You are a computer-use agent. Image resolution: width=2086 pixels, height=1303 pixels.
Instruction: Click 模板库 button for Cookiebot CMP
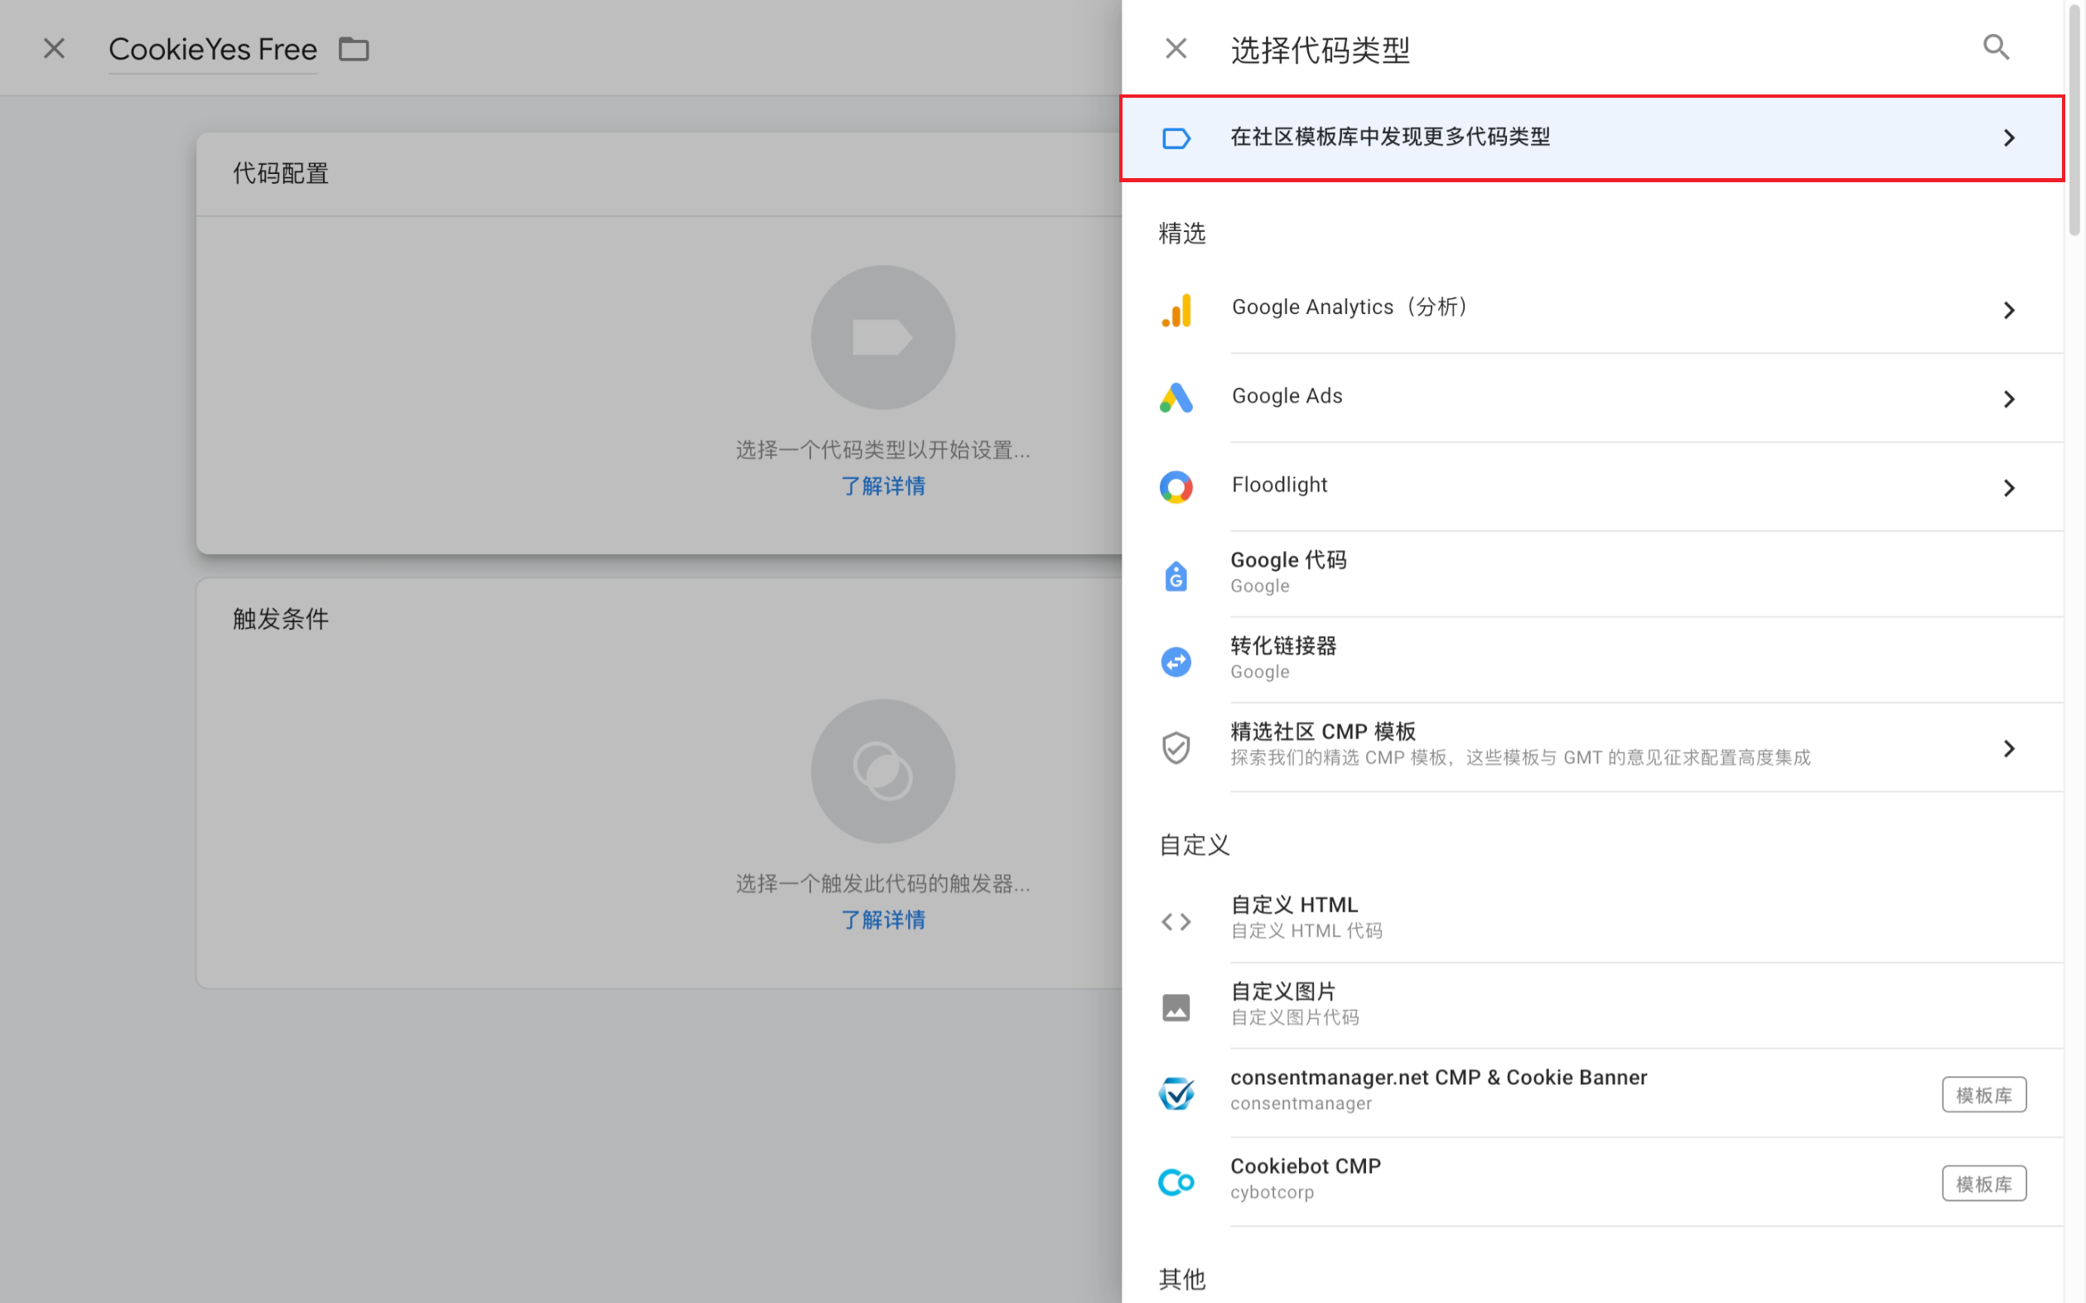pos(1982,1183)
